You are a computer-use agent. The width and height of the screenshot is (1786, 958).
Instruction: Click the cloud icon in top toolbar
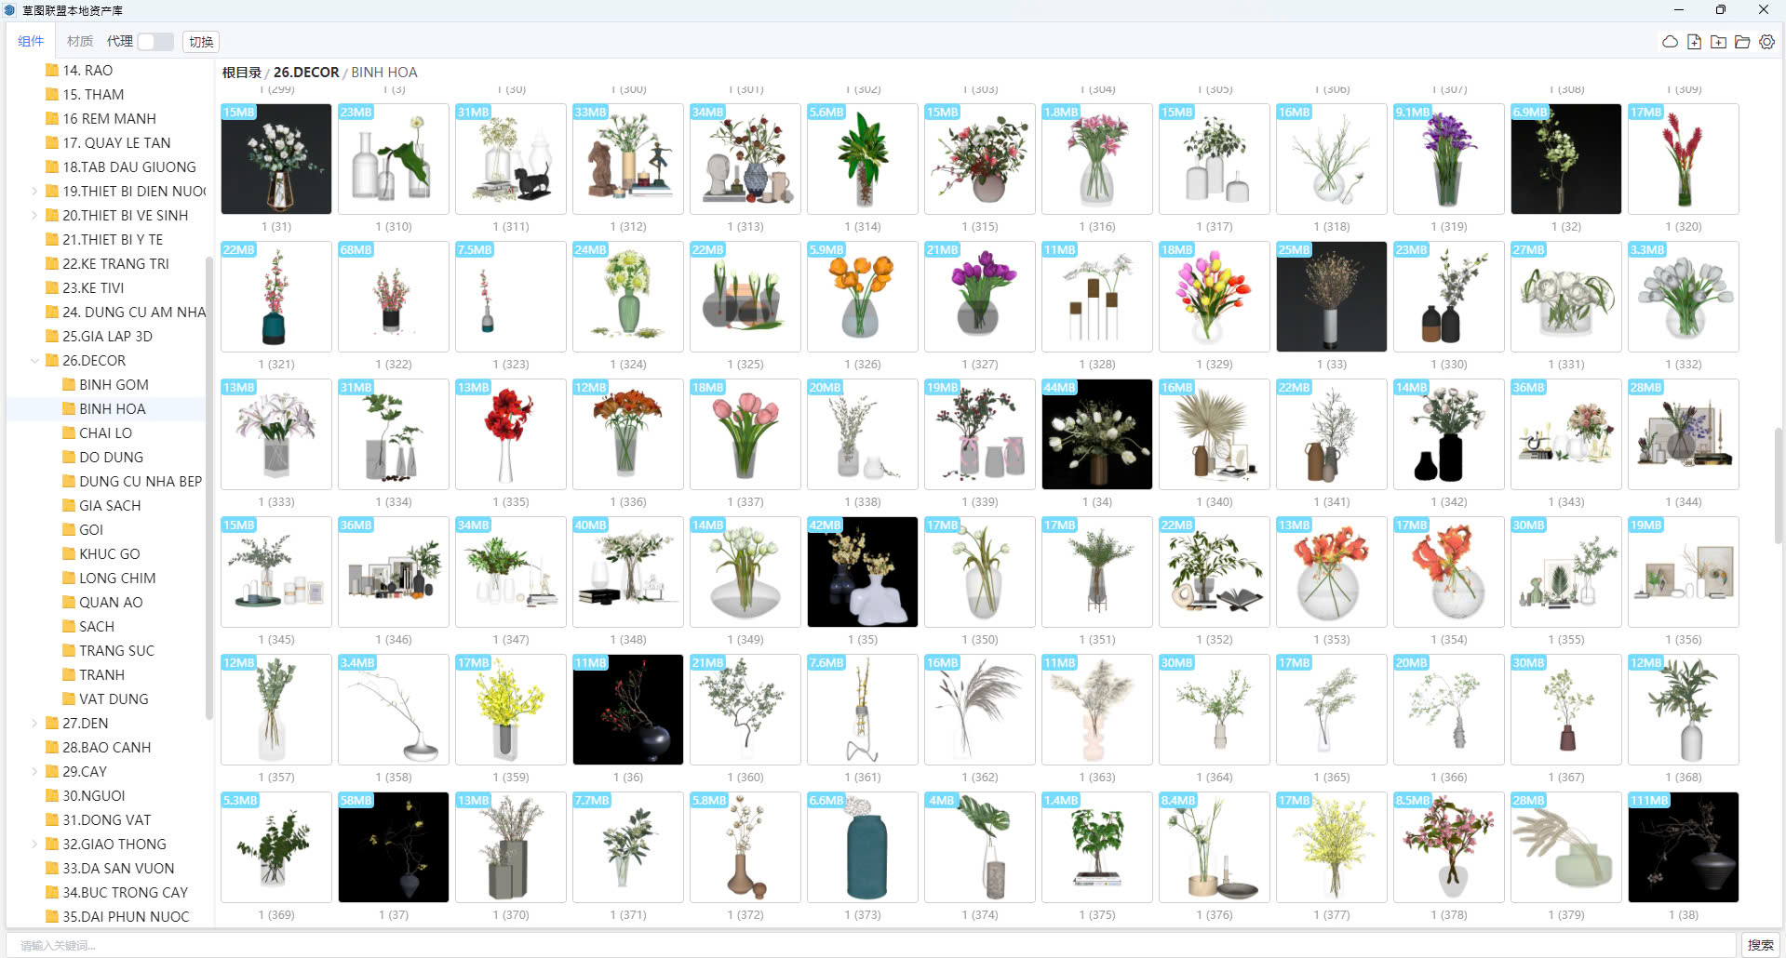[1670, 42]
